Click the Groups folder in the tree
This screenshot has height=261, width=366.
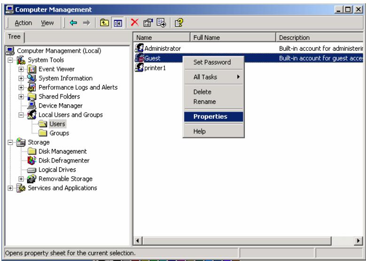click(59, 133)
